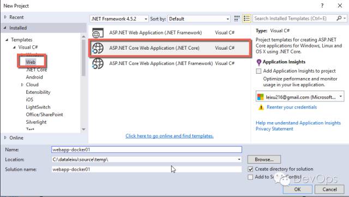Select ASP.NET Web Application (.NET Framework) template
The width and height of the screenshot is (349, 197).
170,33
